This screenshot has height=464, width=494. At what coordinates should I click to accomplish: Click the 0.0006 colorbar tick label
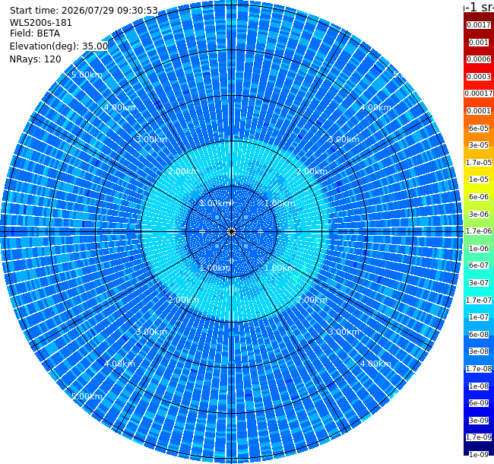(x=479, y=59)
